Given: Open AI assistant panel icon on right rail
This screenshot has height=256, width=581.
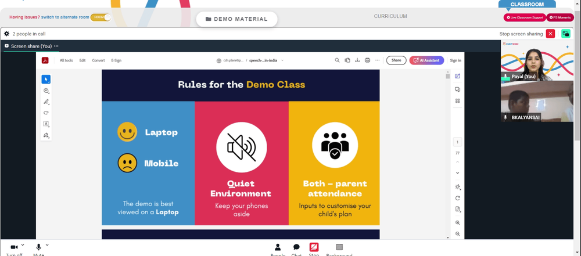Looking at the screenshot, I should point(457,76).
